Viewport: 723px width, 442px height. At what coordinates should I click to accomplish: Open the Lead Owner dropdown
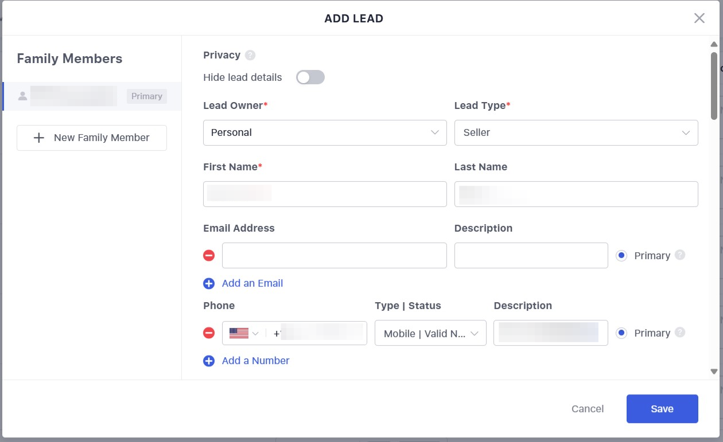325,132
